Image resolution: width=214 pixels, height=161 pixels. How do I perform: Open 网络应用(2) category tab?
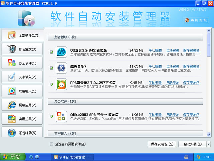22,105
